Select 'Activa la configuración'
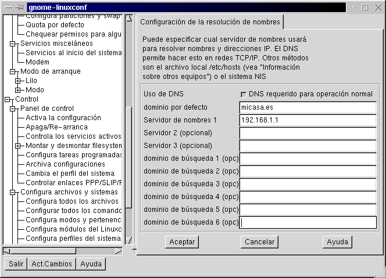 [63, 118]
